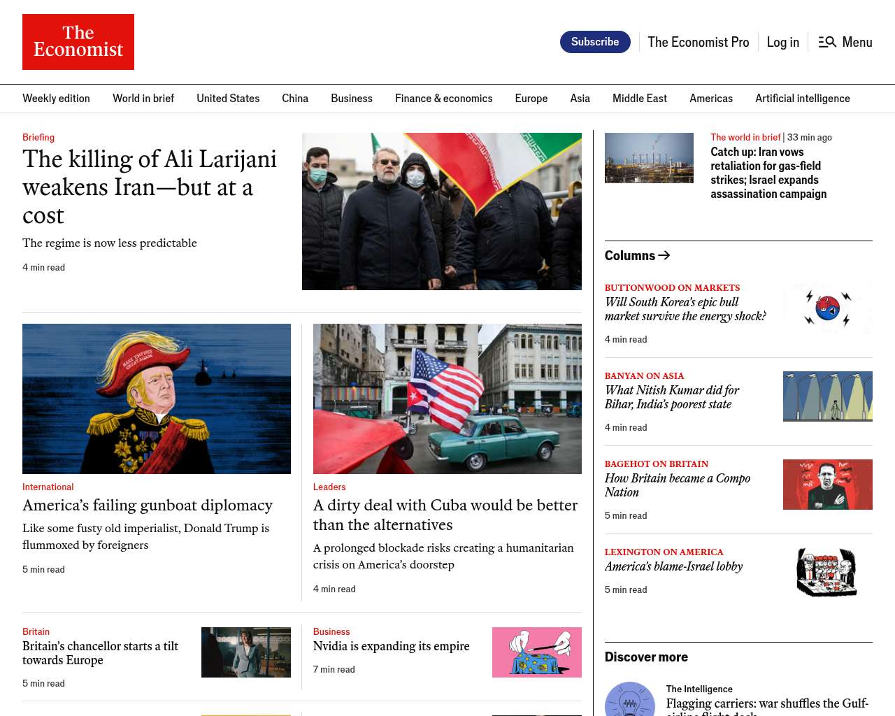The image size is (895, 716).
Task: Click The Economist logo
Action: (78, 42)
